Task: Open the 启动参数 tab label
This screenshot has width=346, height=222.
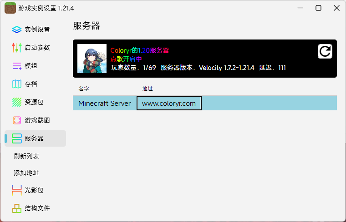Action: (37, 48)
